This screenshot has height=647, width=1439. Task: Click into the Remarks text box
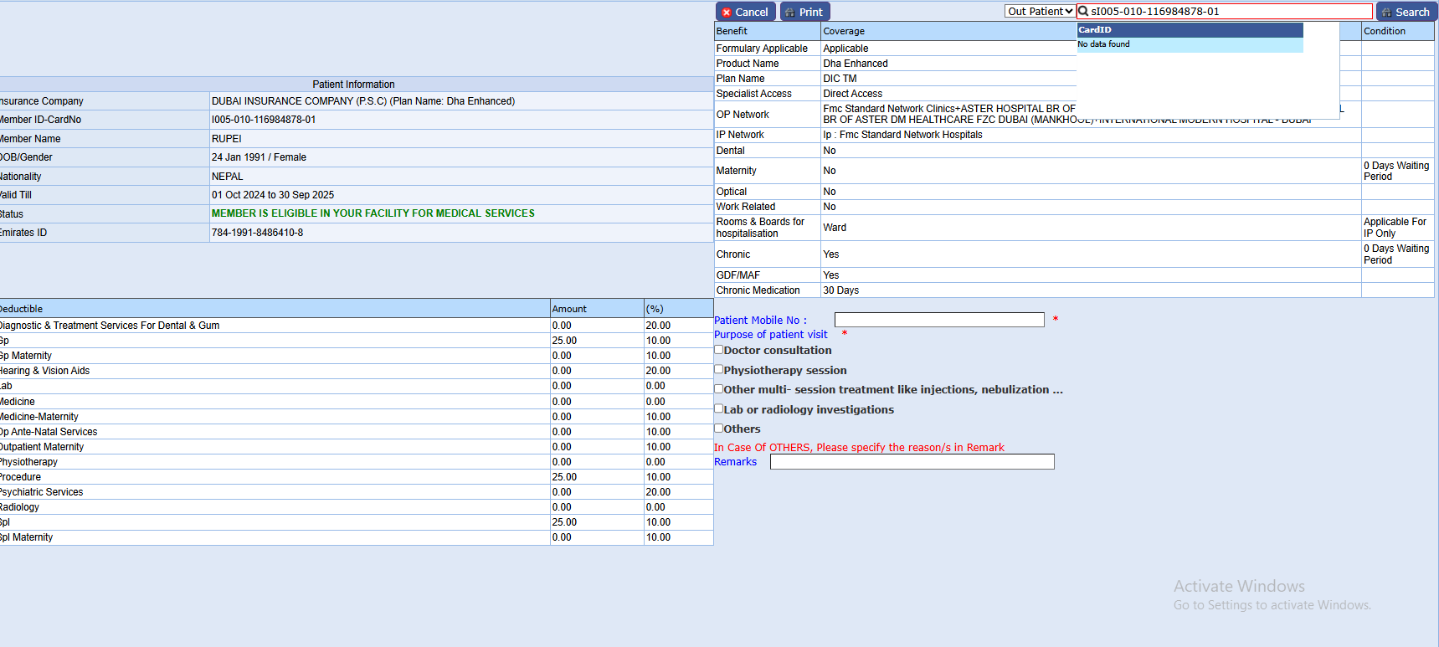tap(912, 462)
